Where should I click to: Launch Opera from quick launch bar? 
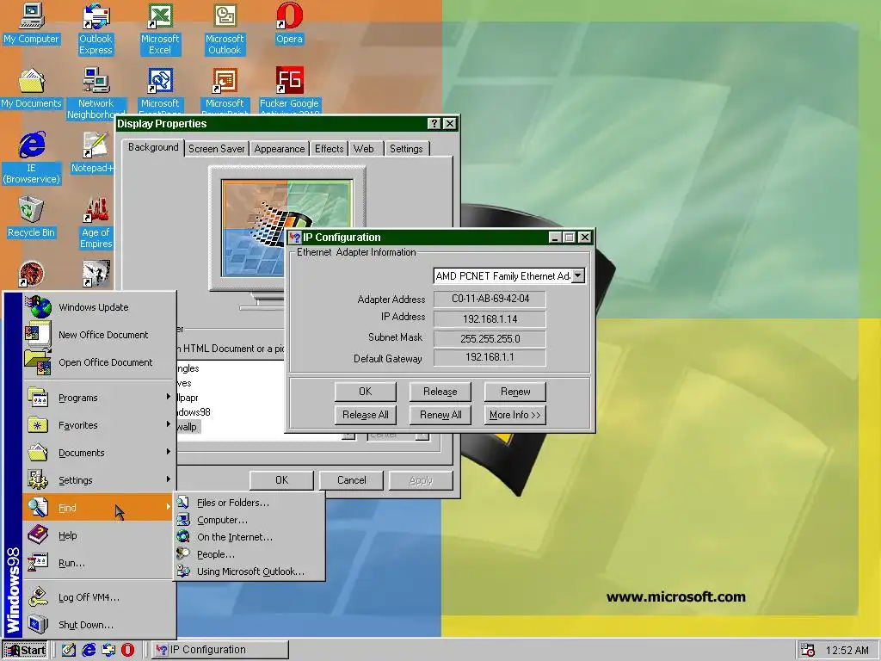[x=128, y=650]
